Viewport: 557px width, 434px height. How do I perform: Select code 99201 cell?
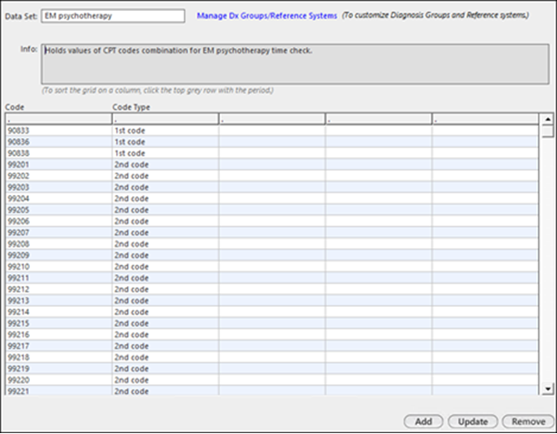click(x=59, y=164)
